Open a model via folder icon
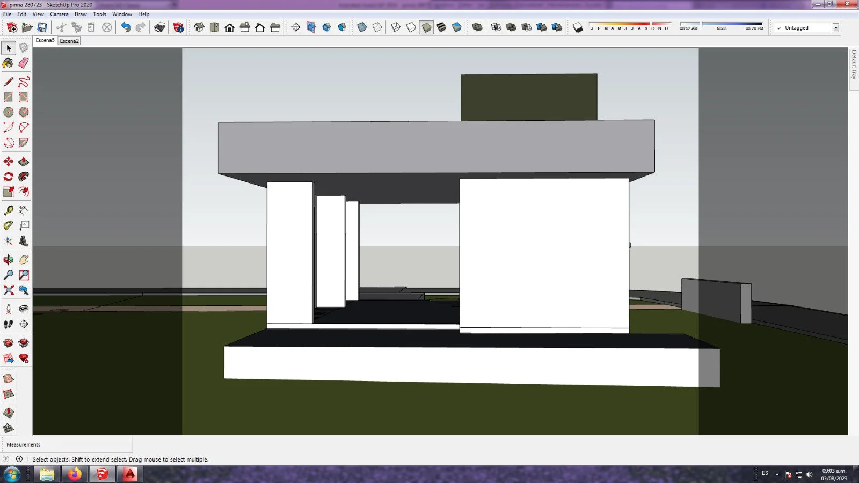 pos(27,27)
